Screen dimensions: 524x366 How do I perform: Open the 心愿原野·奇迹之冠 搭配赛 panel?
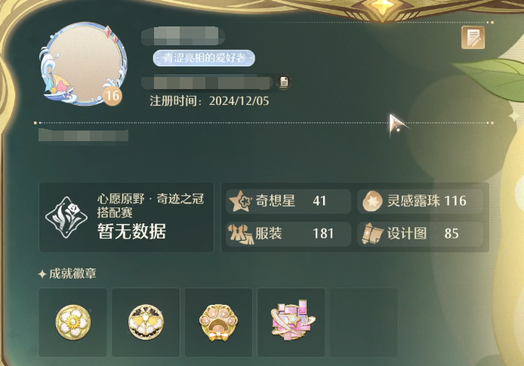point(126,217)
